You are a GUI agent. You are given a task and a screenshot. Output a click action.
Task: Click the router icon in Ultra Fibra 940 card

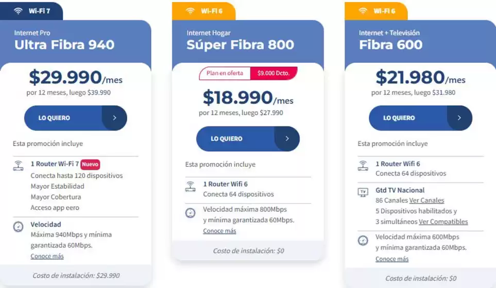[x=18, y=166]
